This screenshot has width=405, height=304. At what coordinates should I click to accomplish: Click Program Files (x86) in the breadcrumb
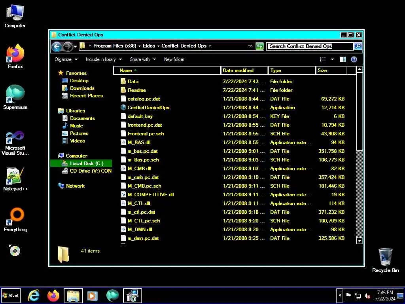pyautogui.click(x=115, y=46)
